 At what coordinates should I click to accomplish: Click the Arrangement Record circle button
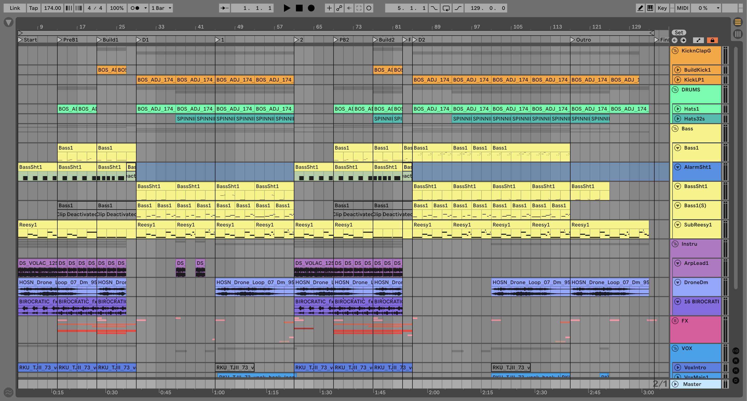[311, 8]
